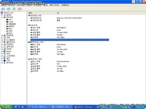Click the 소프트웨어 software icon

(5, 56)
